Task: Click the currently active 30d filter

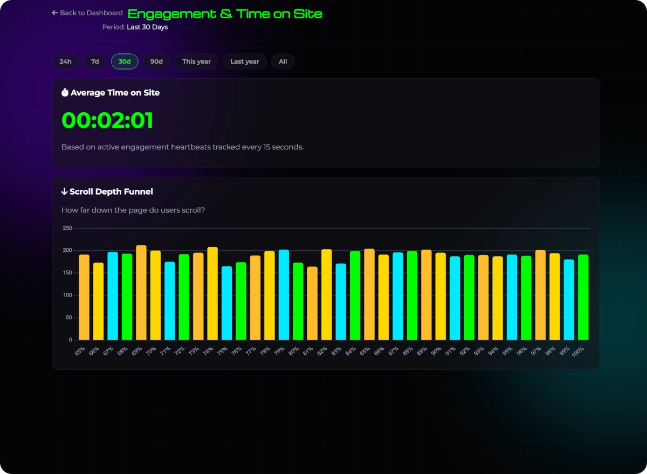Action: click(125, 61)
